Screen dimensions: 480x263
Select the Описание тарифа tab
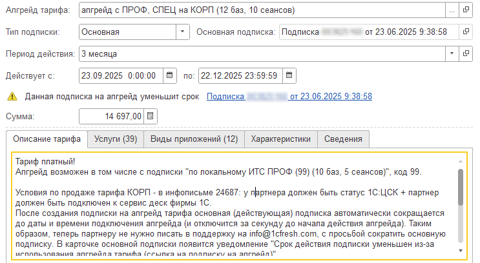pyautogui.click(x=47, y=139)
